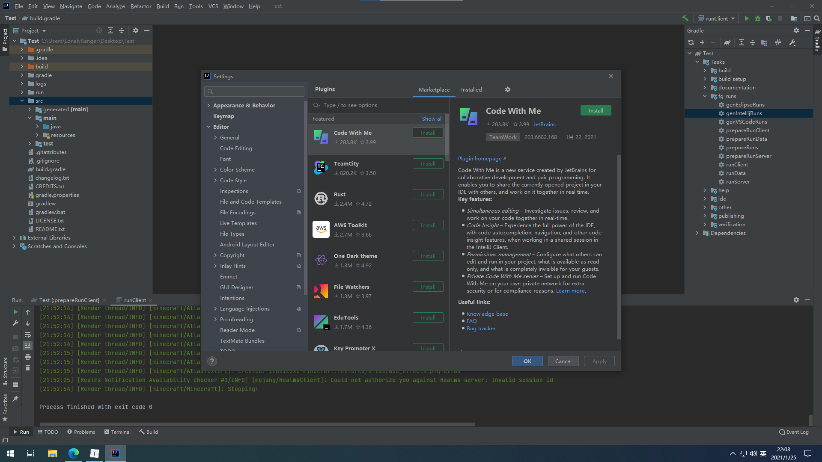Click the Execute Gradle Task elephant icon
Viewport: 822px width, 462px height.
727,42
